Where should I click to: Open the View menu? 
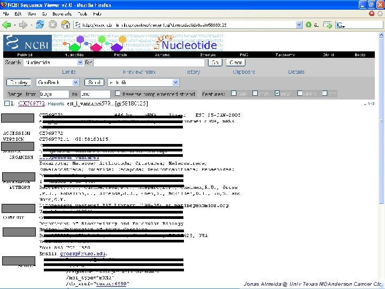[x=32, y=14]
